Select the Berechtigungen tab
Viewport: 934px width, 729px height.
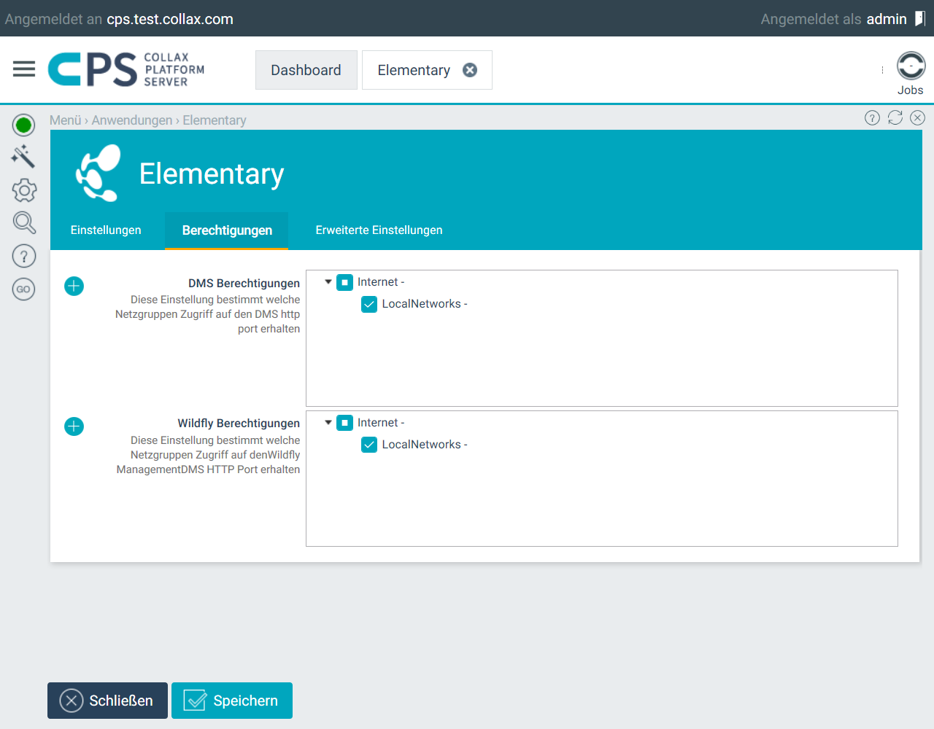click(x=227, y=230)
